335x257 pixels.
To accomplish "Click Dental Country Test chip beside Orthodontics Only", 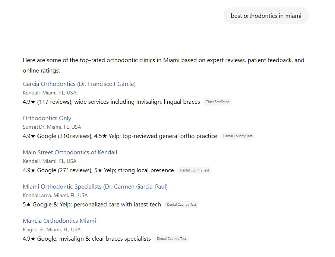I will (238, 136).
